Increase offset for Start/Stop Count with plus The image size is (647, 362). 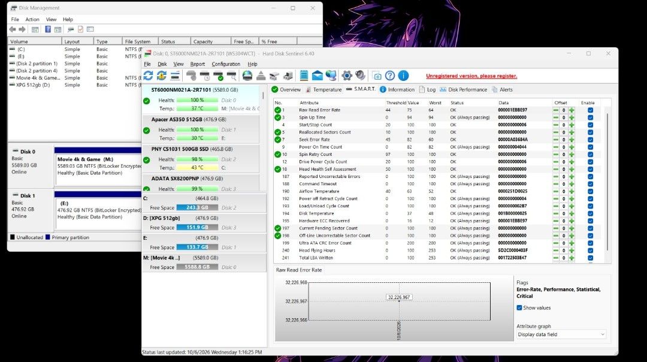tap(572, 125)
